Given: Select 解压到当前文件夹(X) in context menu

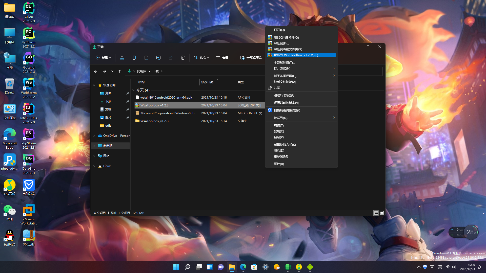Looking at the screenshot, I should click(x=288, y=49).
